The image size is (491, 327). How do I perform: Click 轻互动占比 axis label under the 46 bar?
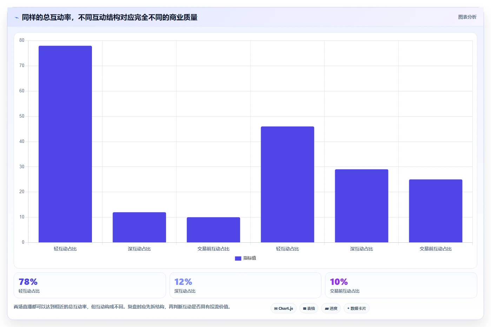[287, 249]
